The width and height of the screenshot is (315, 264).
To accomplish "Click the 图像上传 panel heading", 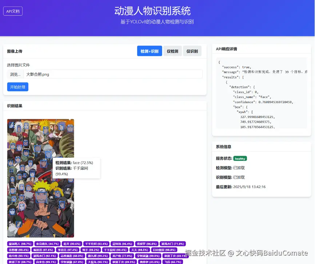I will point(15,51).
